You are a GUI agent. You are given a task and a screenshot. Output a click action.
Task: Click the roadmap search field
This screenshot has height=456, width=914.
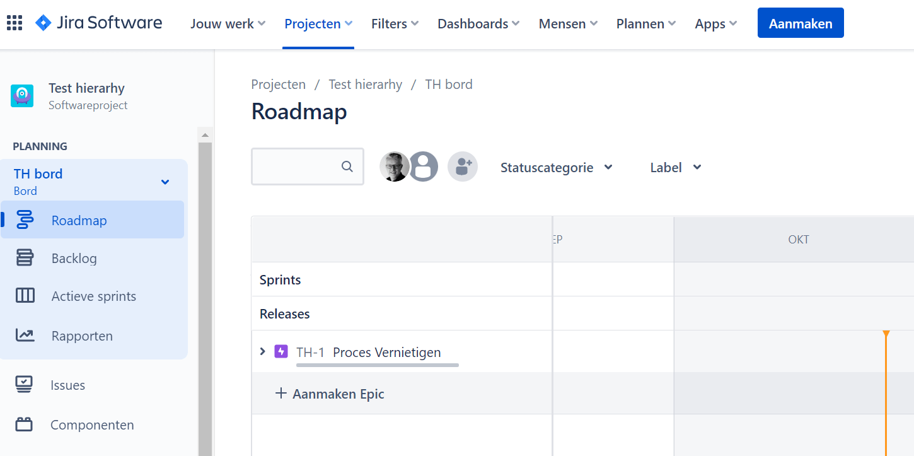(x=308, y=167)
